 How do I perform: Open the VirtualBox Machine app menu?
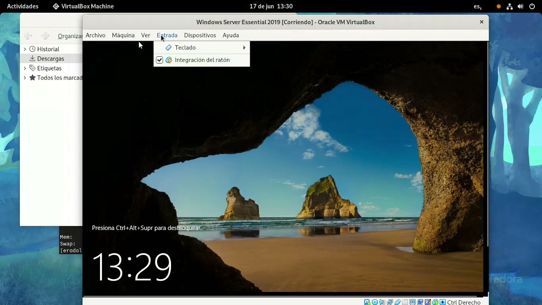pyautogui.click(x=83, y=6)
